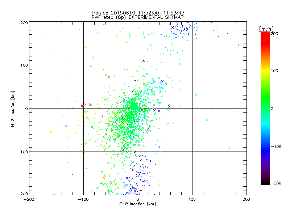The width and height of the screenshot is (290, 217).
Task: Click the y-axis tick label '200'
Action: [x=24, y=23]
